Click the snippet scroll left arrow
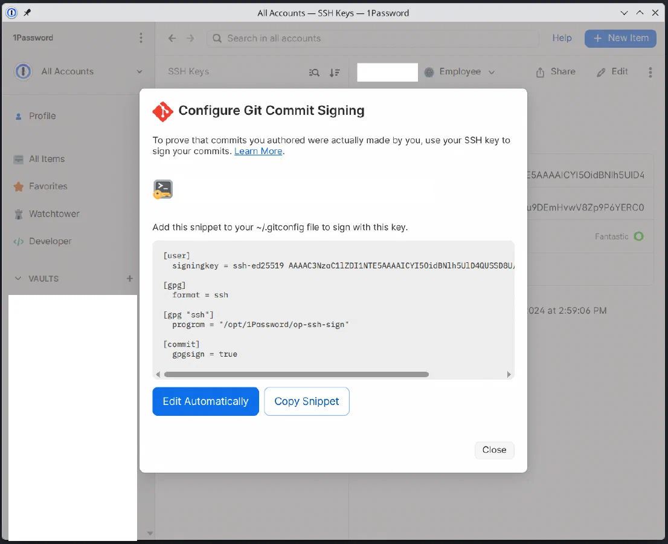The image size is (668, 544). [x=158, y=374]
